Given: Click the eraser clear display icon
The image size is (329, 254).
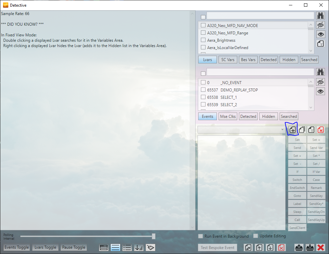Looking at the screenshot, I should coord(150,247).
